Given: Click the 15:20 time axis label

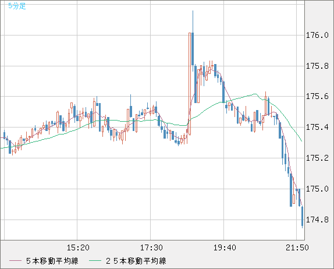Looking at the screenshot, I should tap(78, 247).
